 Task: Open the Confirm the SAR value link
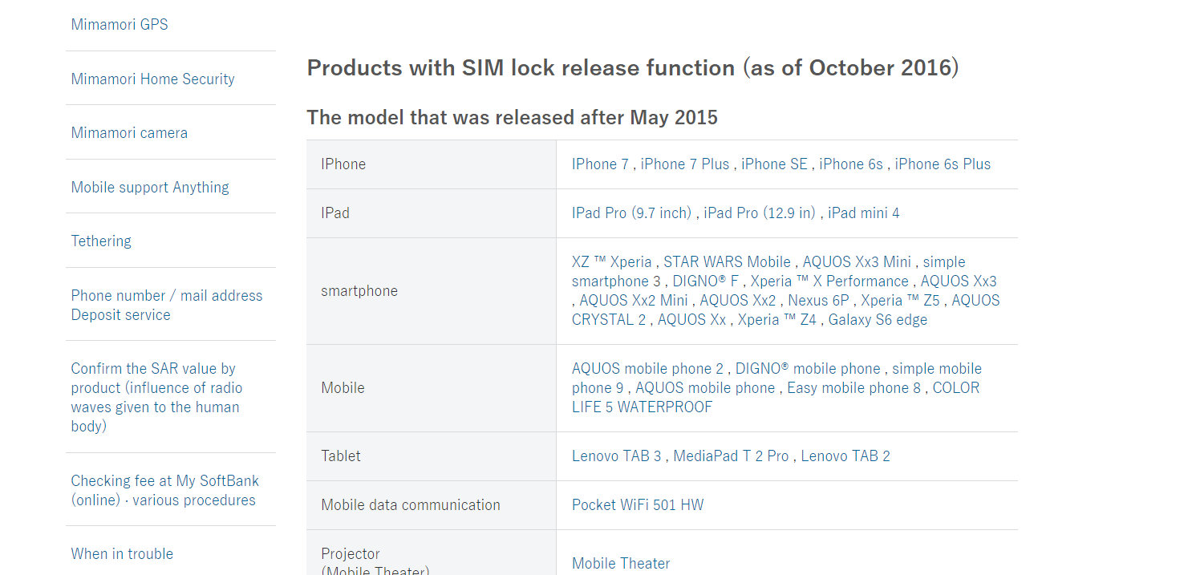156,397
